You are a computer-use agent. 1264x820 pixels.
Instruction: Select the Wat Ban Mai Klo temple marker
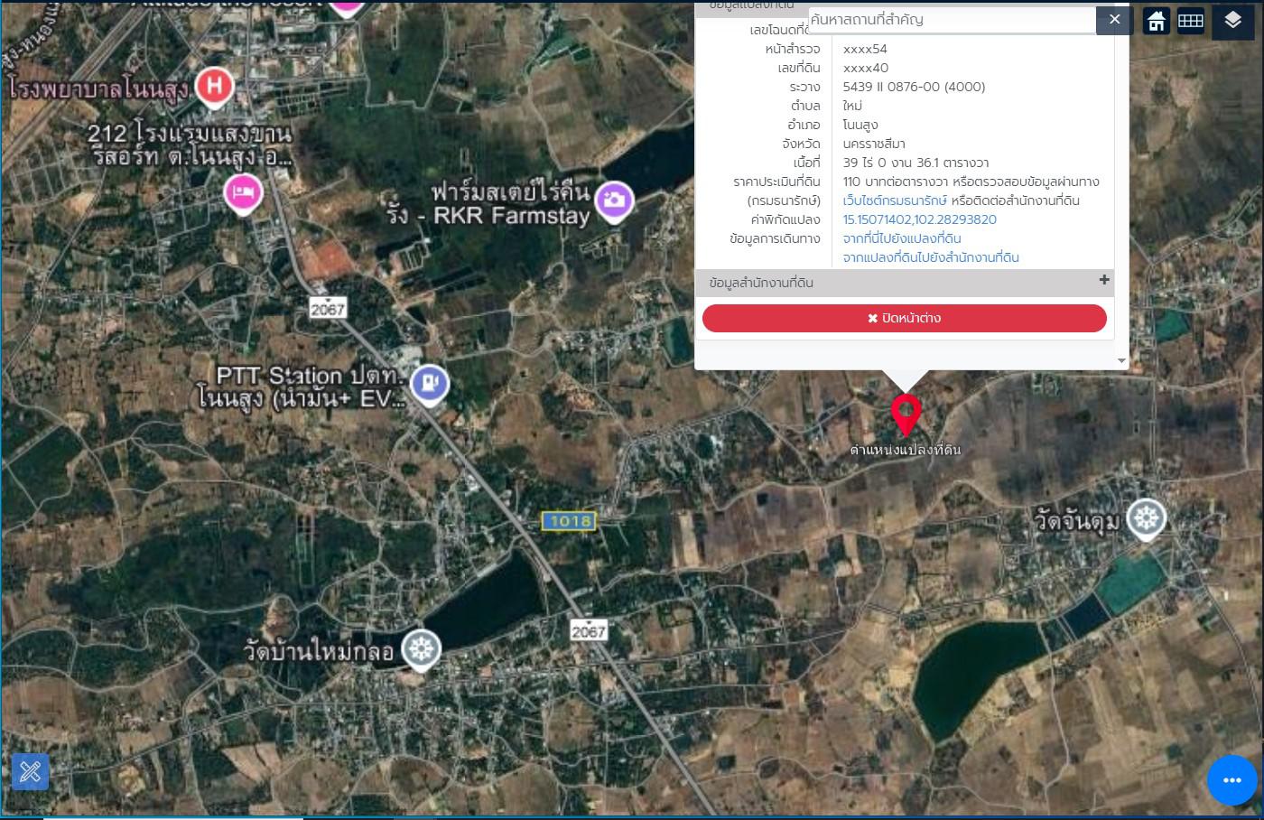(x=420, y=648)
